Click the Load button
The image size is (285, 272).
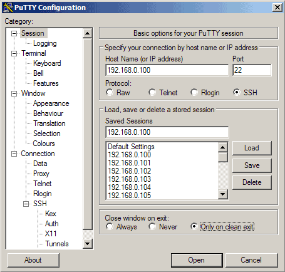[252, 148]
